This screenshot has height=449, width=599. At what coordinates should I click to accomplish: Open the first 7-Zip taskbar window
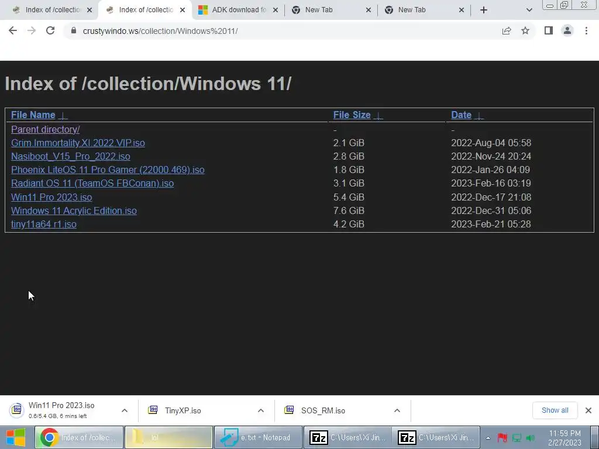[x=347, y=437]
